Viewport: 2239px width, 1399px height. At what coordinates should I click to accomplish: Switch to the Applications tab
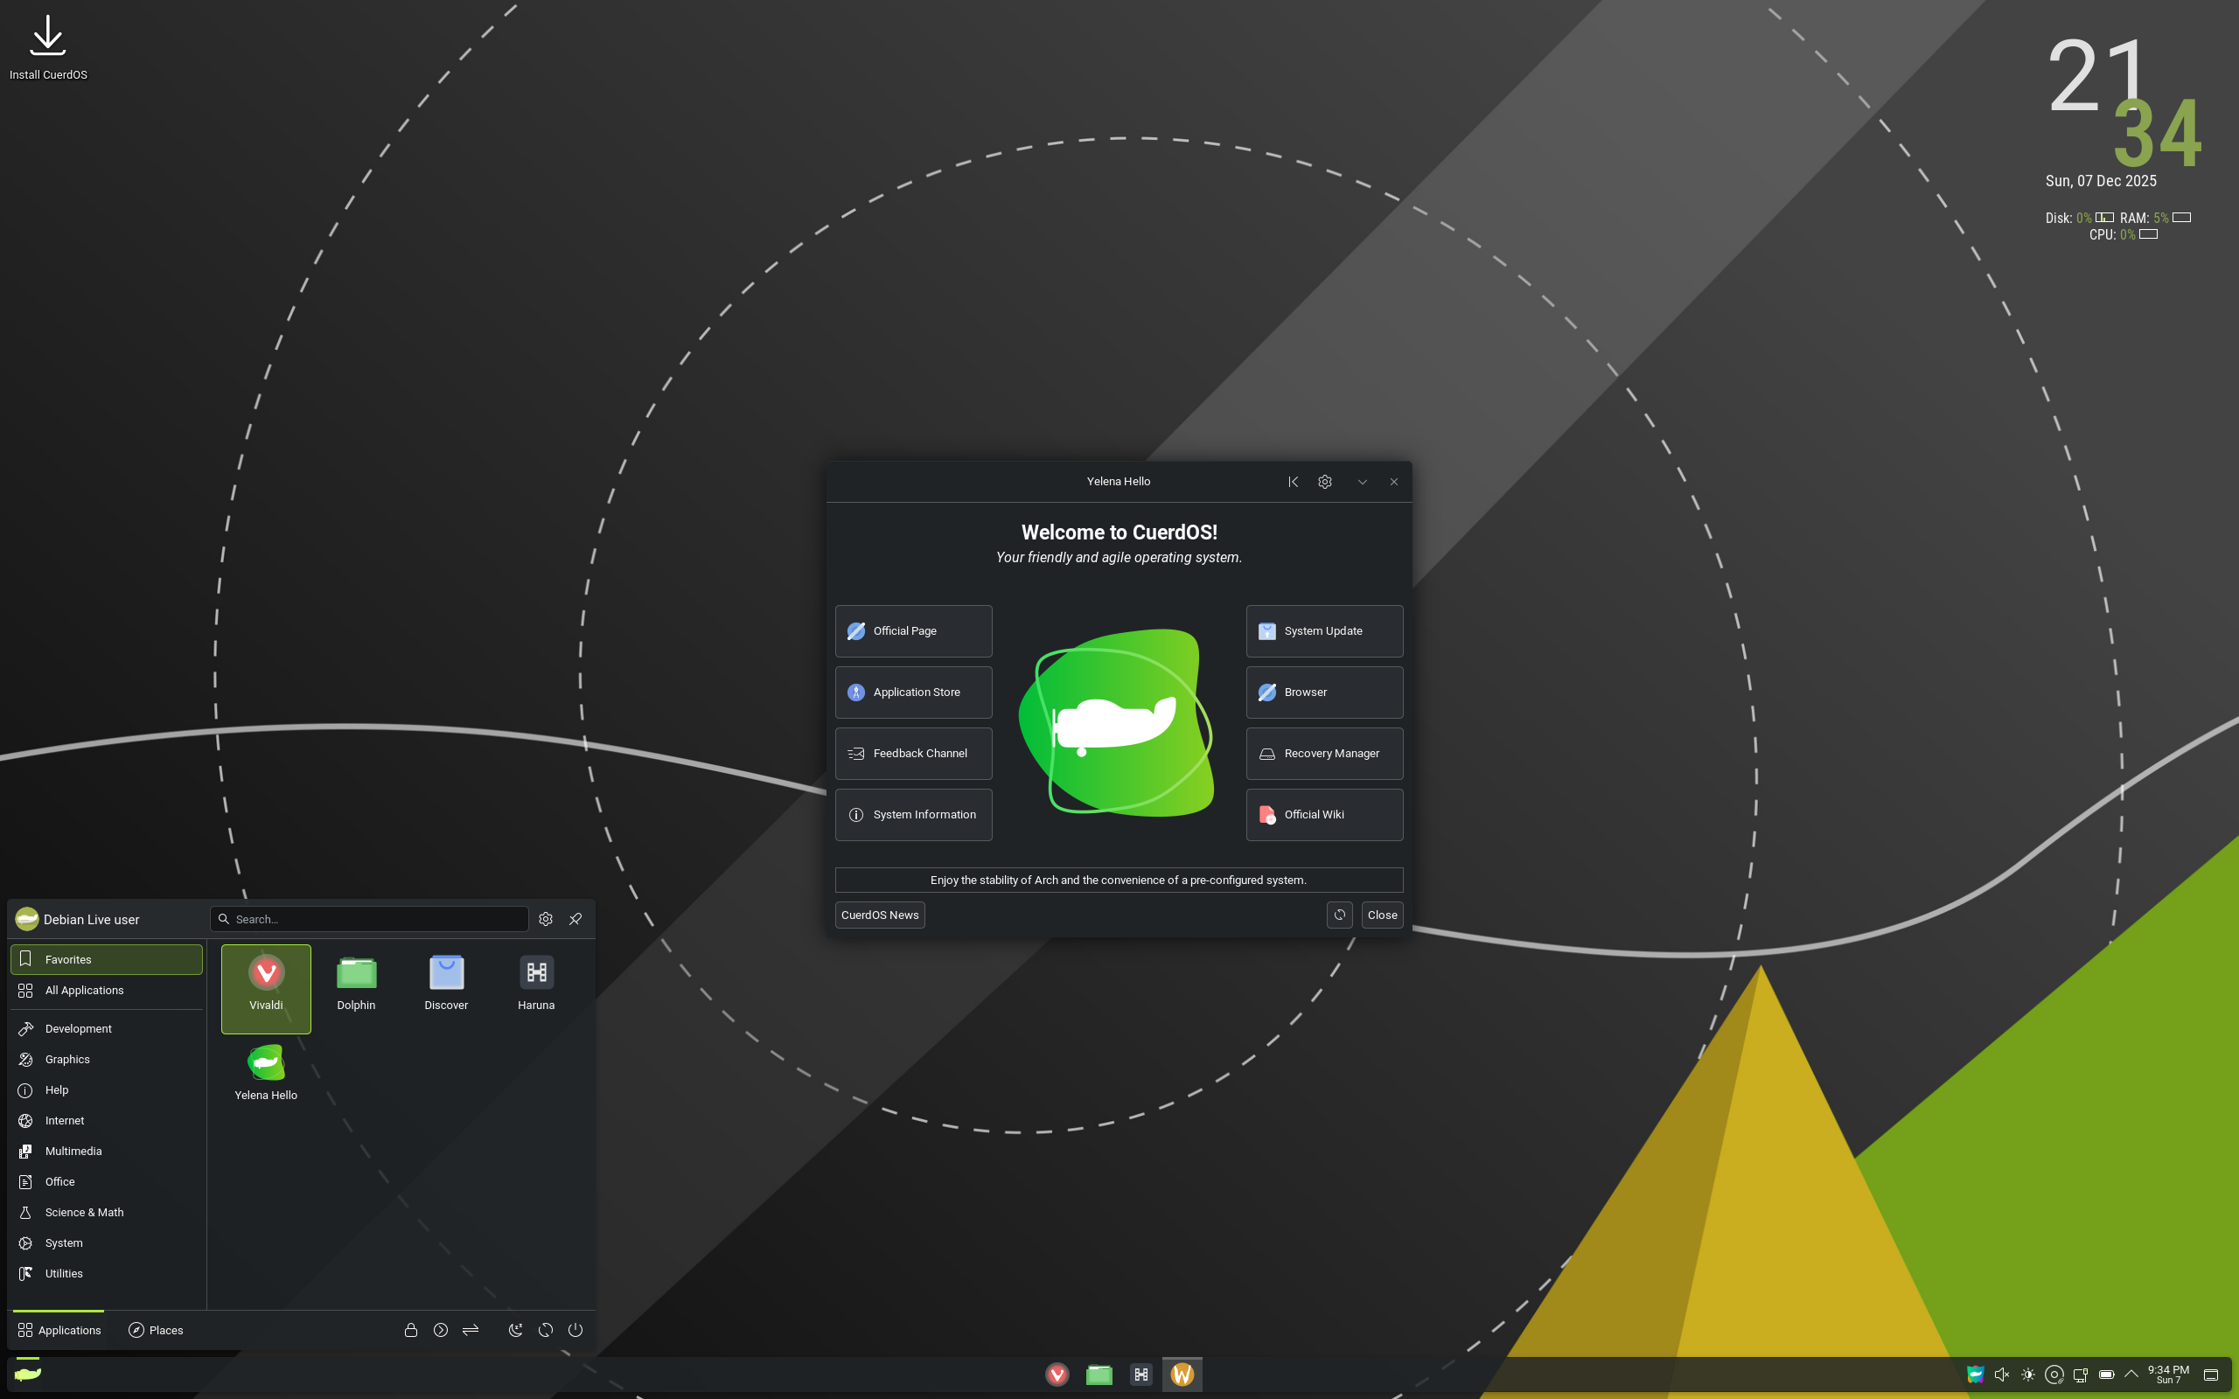coord(59,1330)
